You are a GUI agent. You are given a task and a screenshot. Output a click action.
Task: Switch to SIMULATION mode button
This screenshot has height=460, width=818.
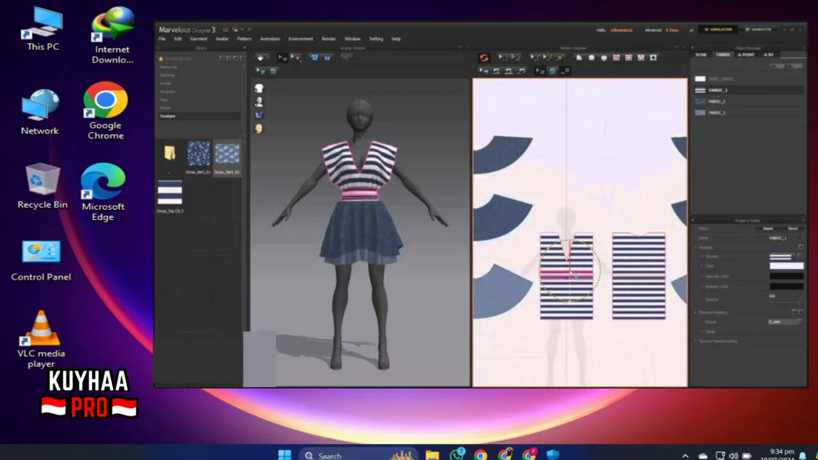point(718,29)
